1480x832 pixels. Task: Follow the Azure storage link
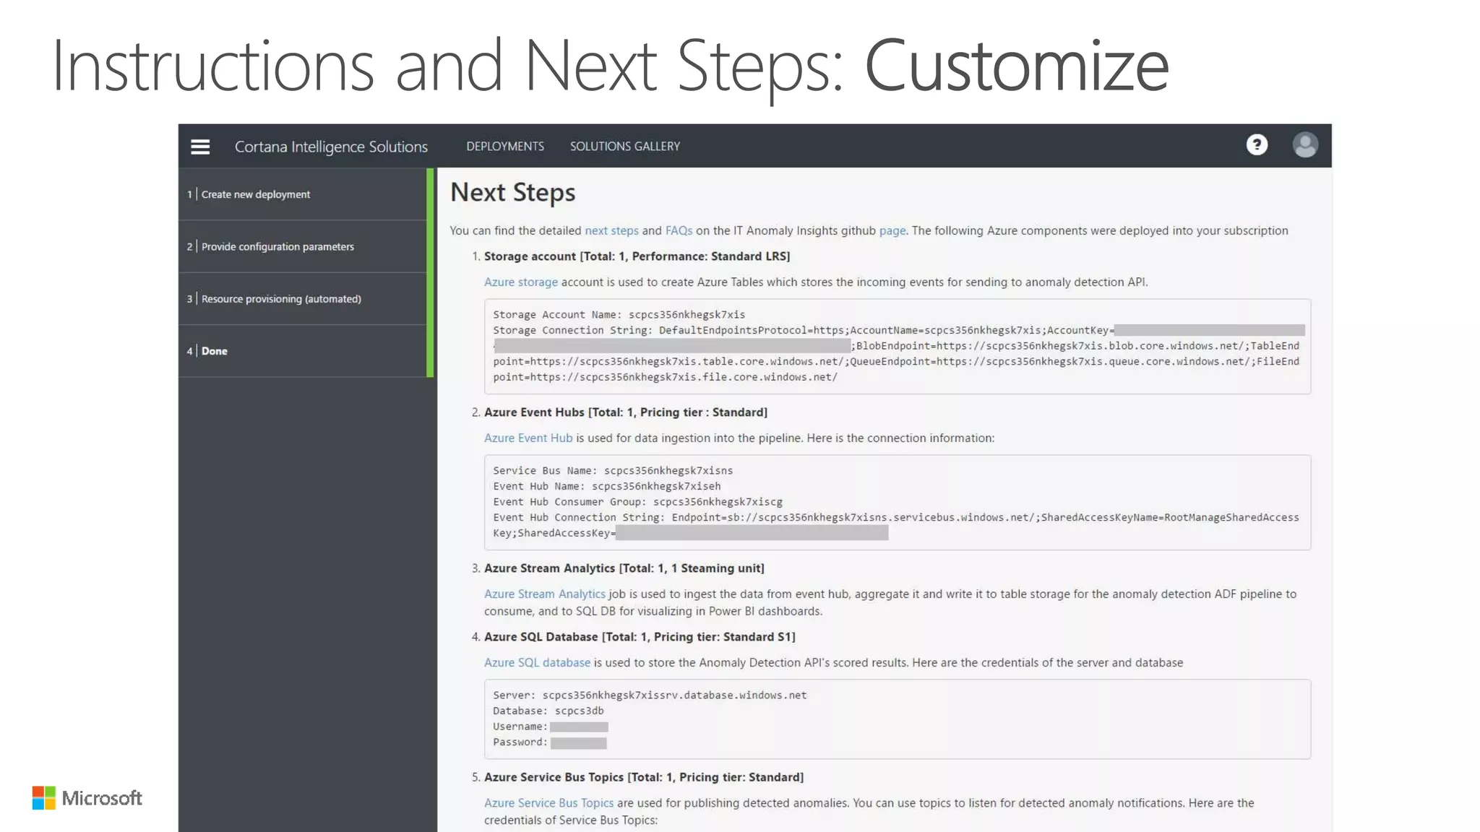(x=520, y=282)
